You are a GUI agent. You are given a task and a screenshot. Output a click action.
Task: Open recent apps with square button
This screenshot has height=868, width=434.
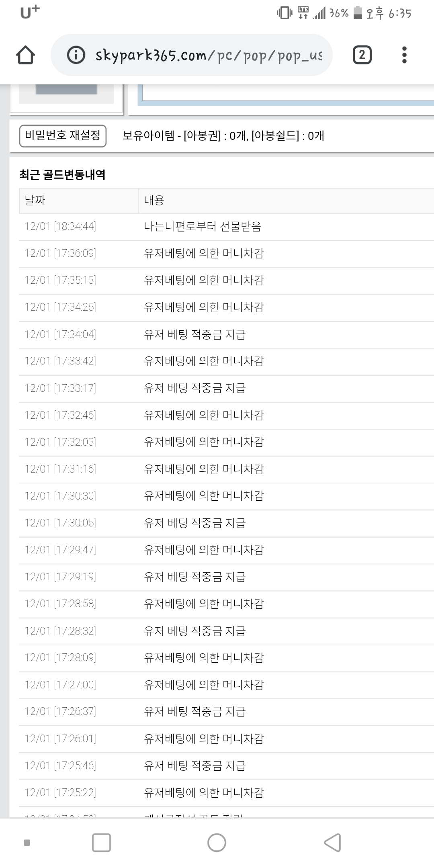point(101,843)
